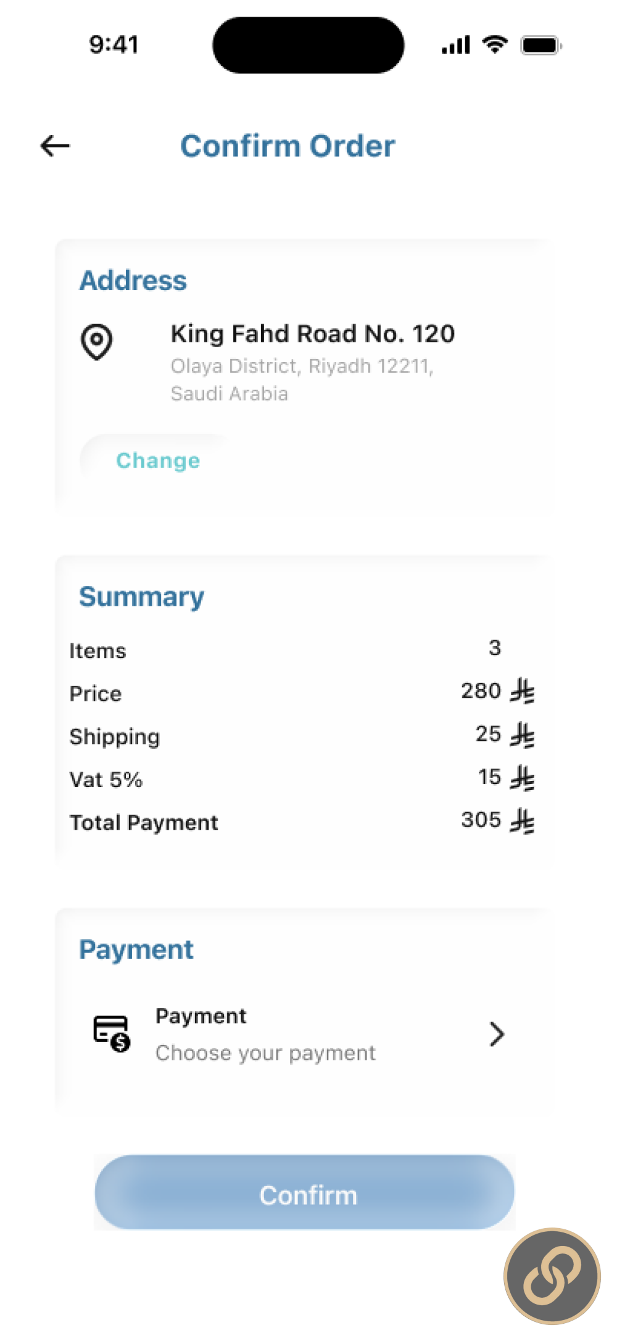The width and height of the screenshot is (617, 1341).
Task: Tap the Shipping cost row
Action: click(302, 736)
